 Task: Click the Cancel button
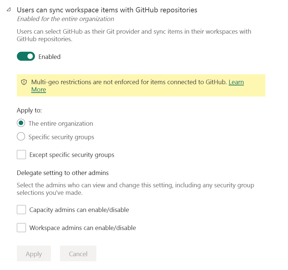[78, 253]
